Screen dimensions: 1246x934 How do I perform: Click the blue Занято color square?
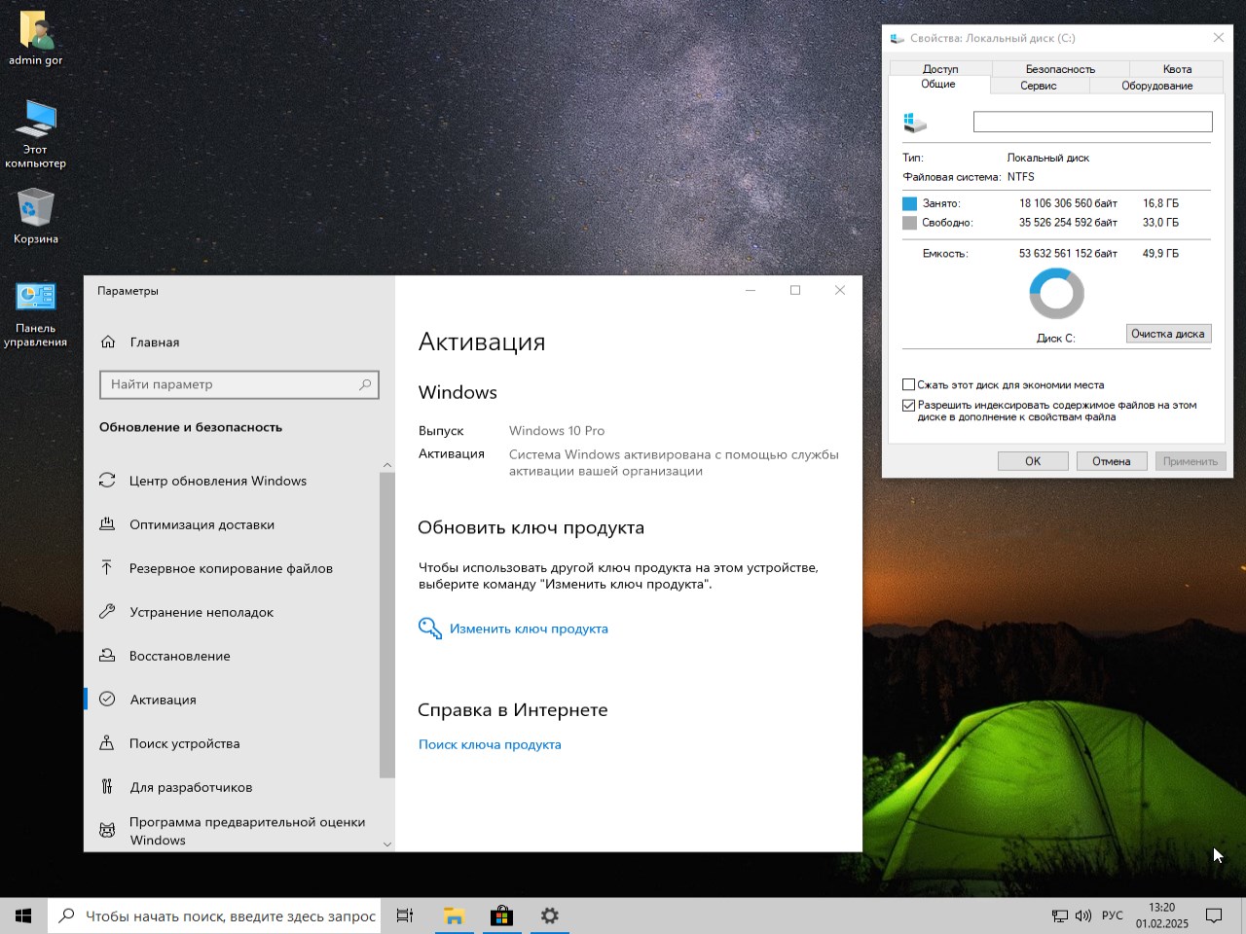click(909, 203)
